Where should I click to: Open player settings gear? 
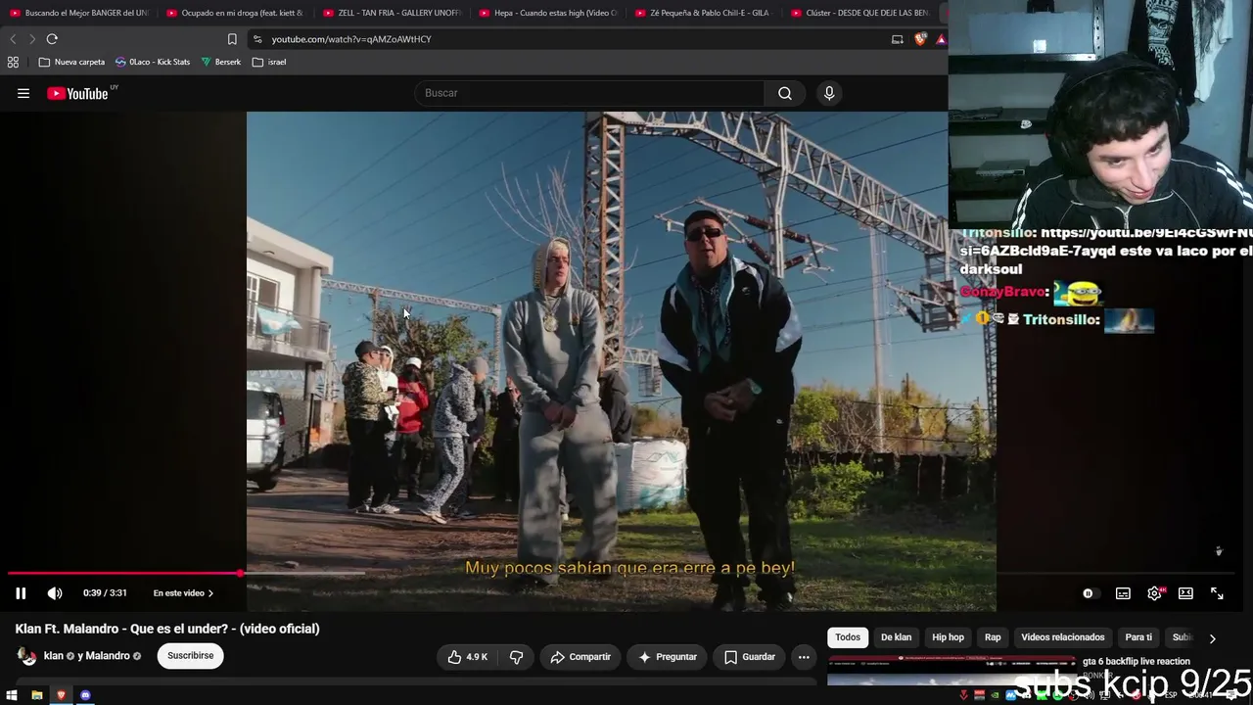coord(1155,593)
